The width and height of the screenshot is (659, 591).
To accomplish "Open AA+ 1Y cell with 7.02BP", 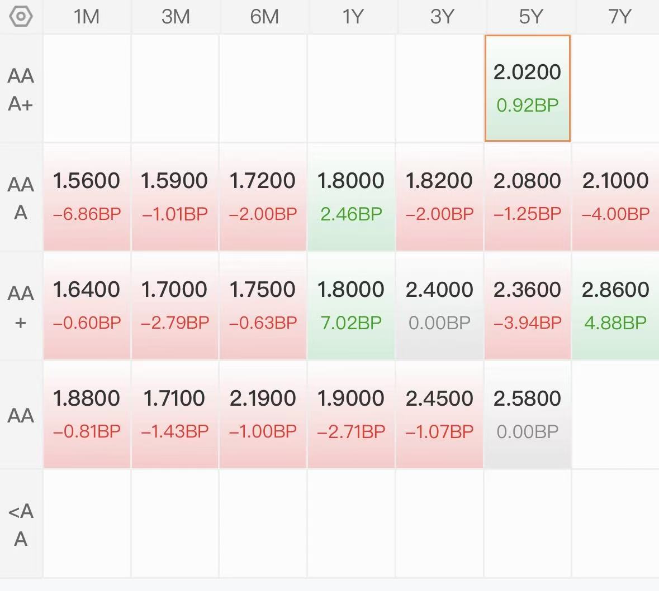I will coord(352,306).
